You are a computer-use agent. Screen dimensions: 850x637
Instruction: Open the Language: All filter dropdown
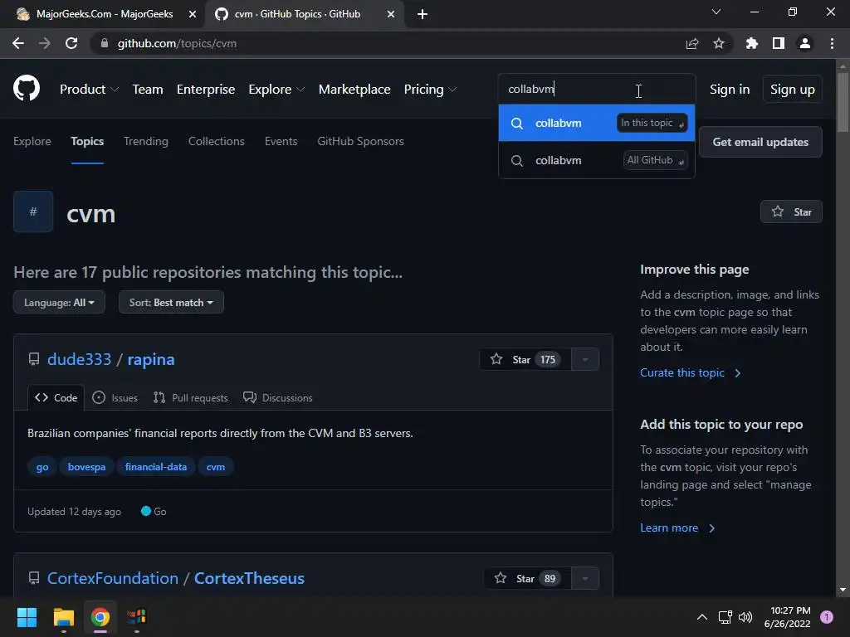(x=59, y=302)
